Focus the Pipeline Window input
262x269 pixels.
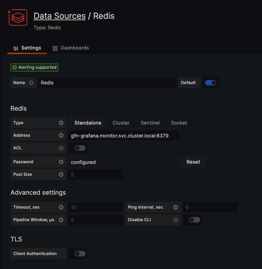(x=96, y=220)
